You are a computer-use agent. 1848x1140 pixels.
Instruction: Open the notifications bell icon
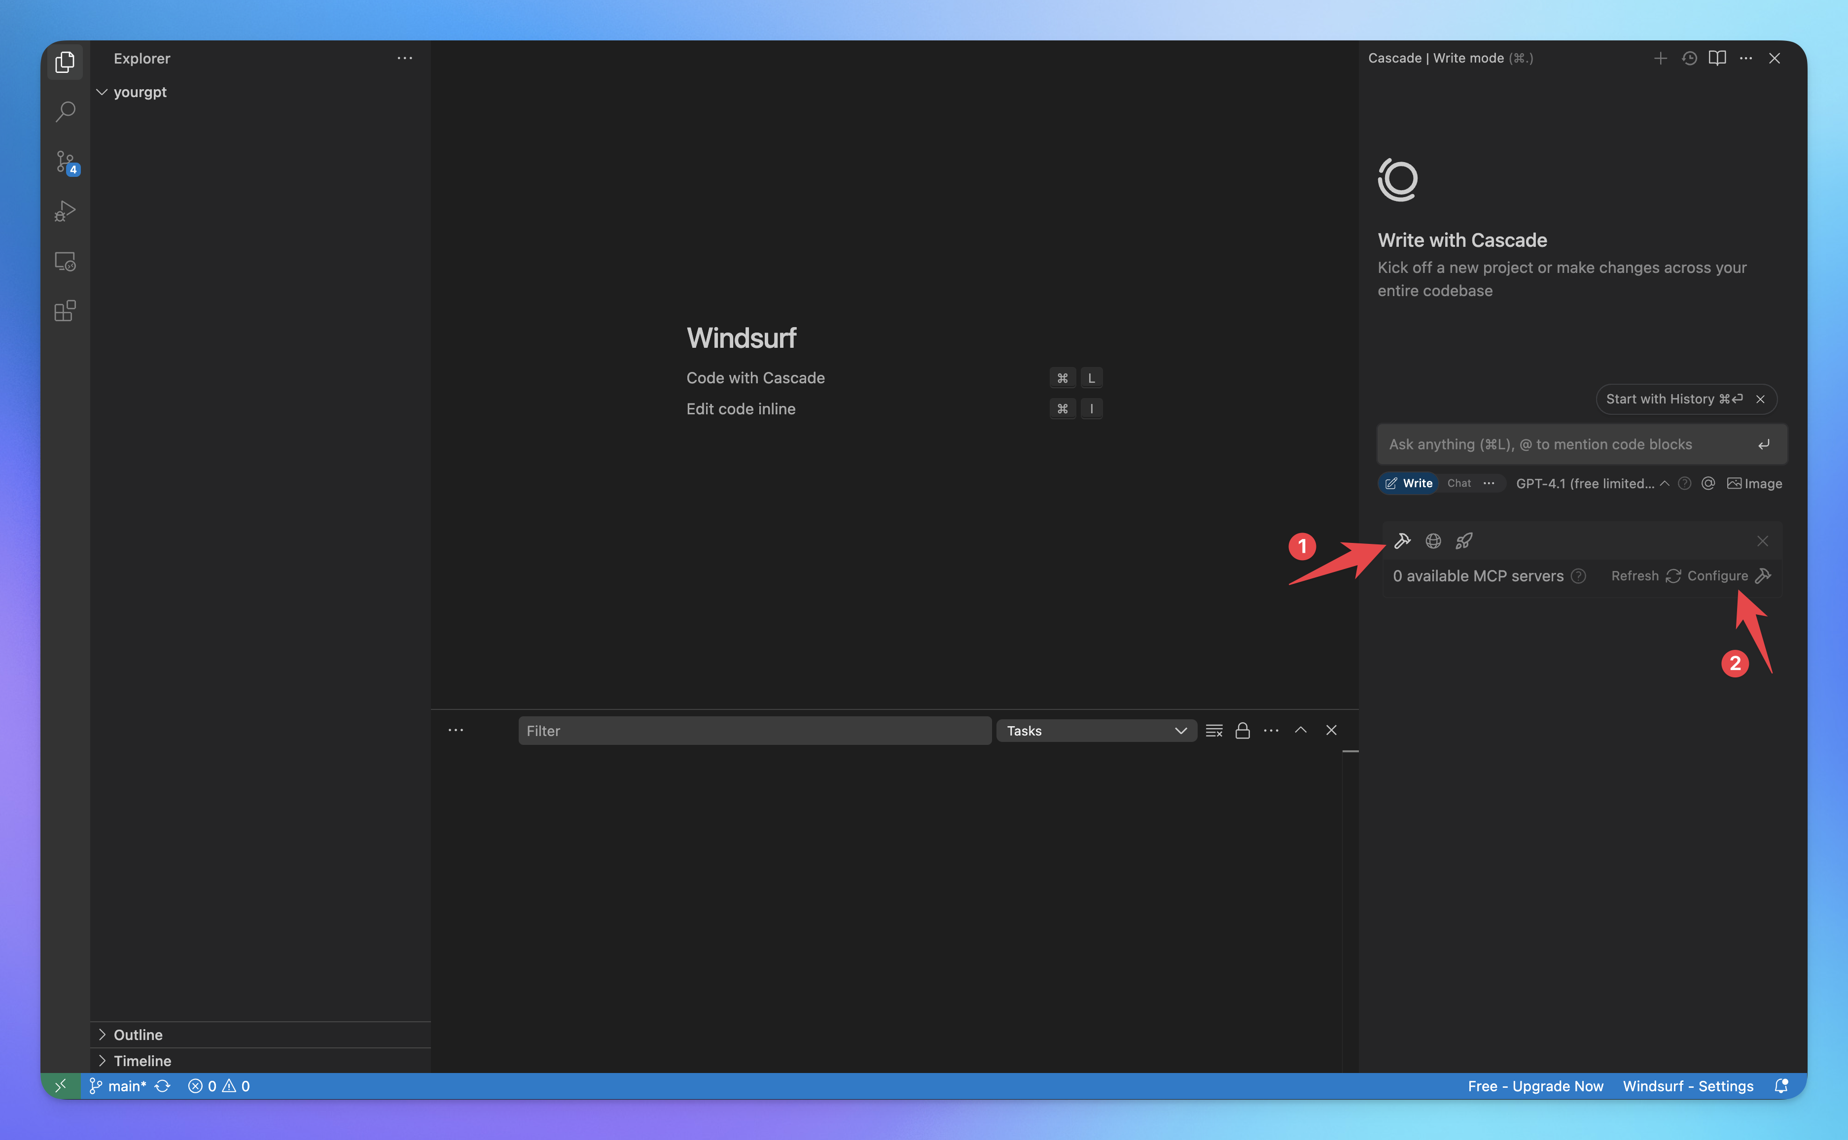(1781, 1086)
